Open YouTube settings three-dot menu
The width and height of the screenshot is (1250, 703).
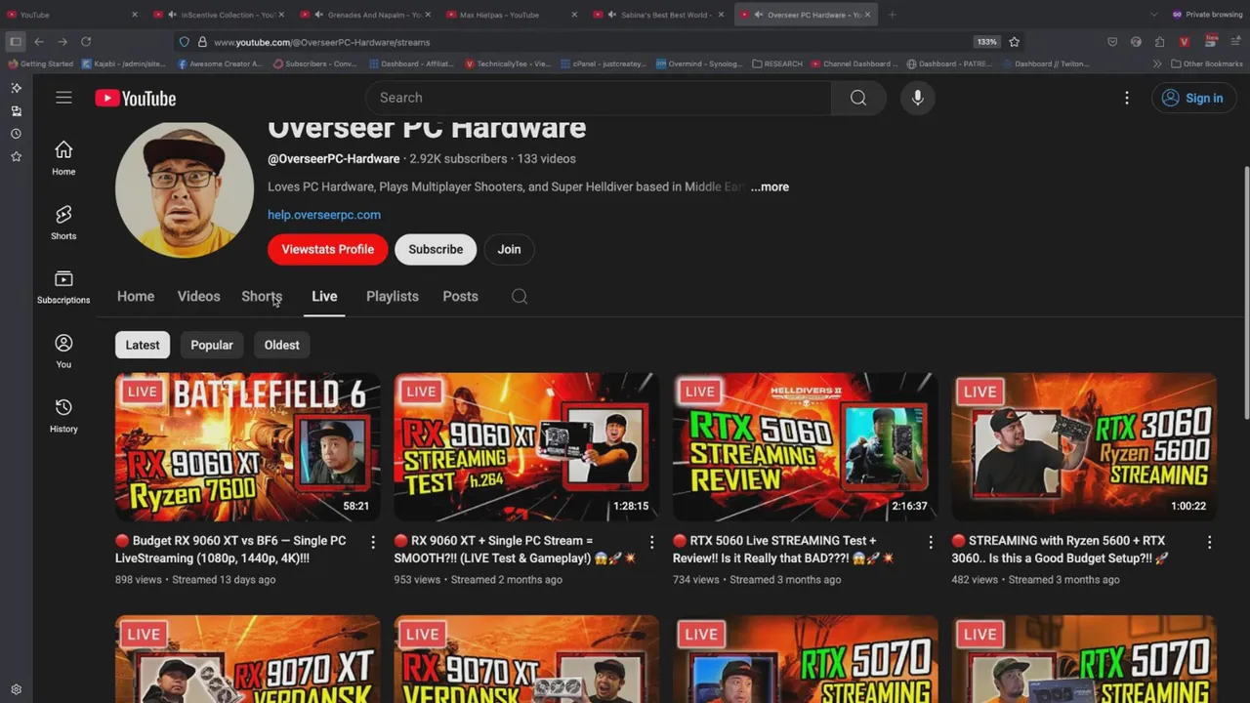1126,98
